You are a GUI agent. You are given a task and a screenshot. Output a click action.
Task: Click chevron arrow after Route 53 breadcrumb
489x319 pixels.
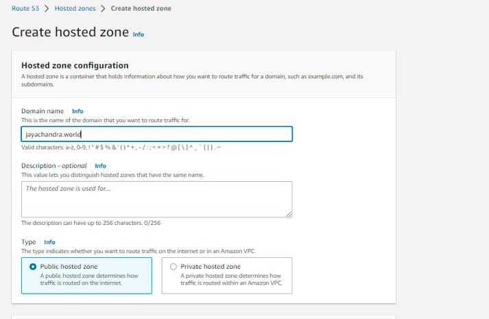(47, 8)
